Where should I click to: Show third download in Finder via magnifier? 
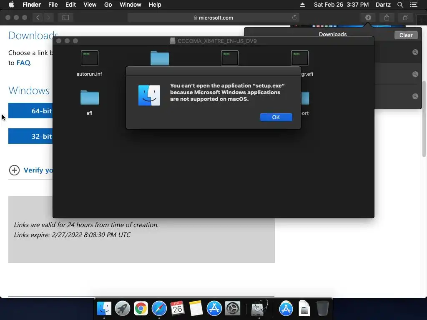click(x=415, y=96)
